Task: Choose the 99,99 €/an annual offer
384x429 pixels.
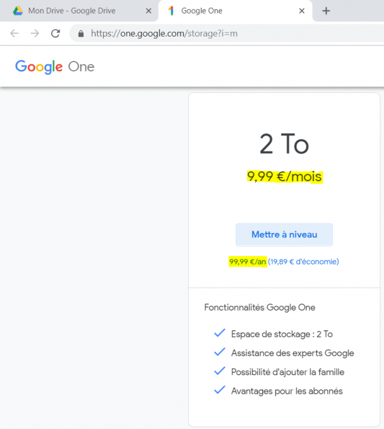Action: tap(248, 262)
